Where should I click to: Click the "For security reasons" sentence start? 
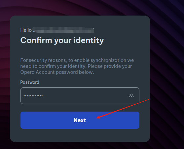point(44,60)
